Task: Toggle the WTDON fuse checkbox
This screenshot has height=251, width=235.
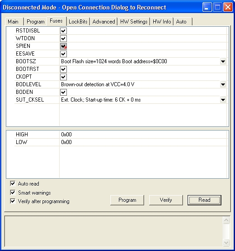Action: pyautogui.click(x=63, y=38)
